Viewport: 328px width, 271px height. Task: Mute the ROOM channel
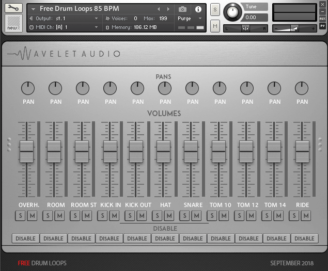tap(59, 216)
